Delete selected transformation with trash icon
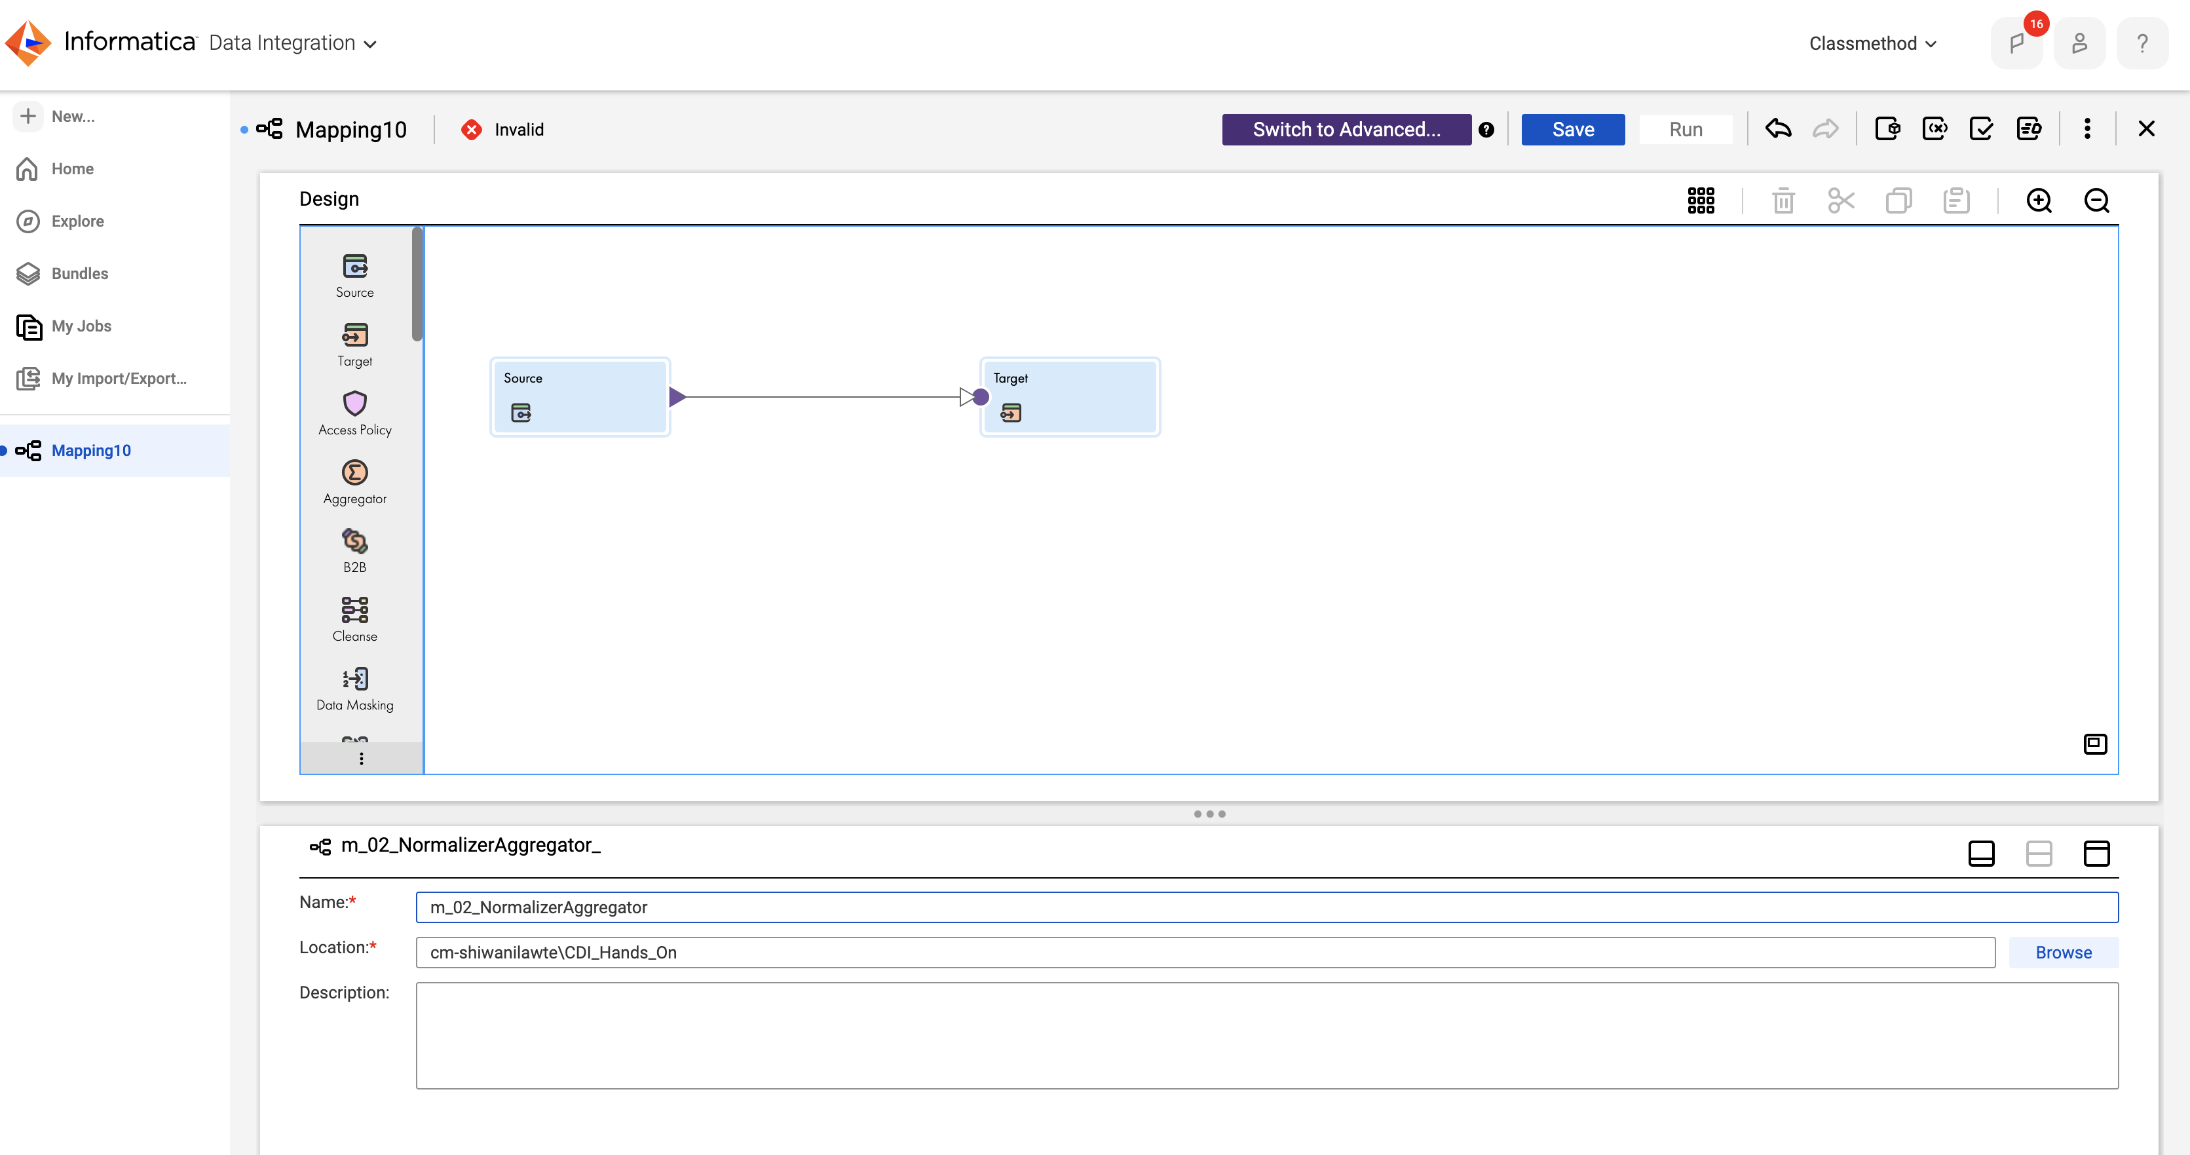Screen dimensions: 2190x1155 tap(1783, 200)
